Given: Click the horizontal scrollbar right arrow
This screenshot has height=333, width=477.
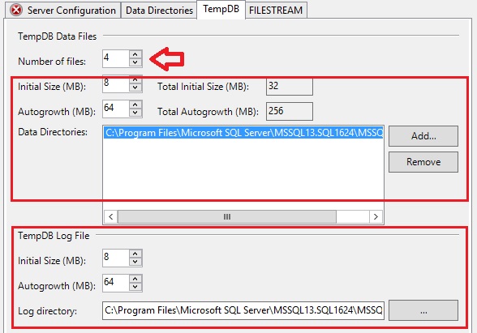Looking at the screenshot, I should point(376,216).
